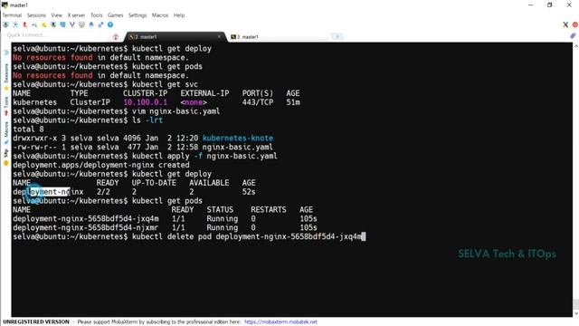Click the 'total 8' output line
The width and height of the screenshot is (579, 326).
28,129
